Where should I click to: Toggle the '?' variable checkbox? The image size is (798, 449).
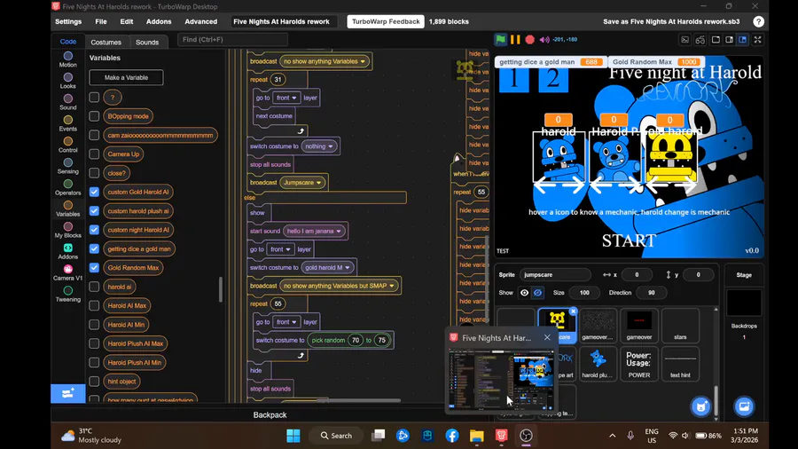[x=94, y=97]
